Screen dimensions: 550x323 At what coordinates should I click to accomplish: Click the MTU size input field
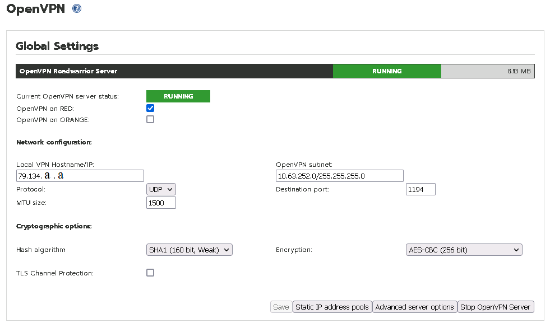click(161, 203)
